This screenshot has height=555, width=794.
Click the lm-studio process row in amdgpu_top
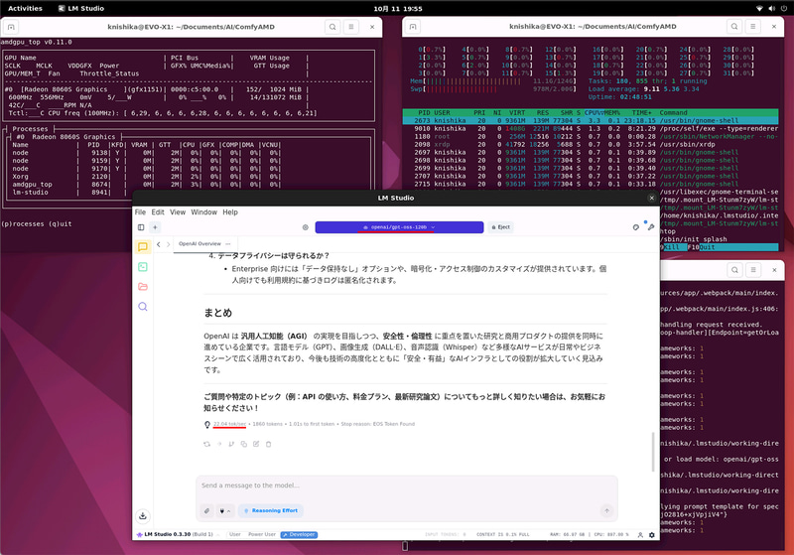tap(145, 193)
